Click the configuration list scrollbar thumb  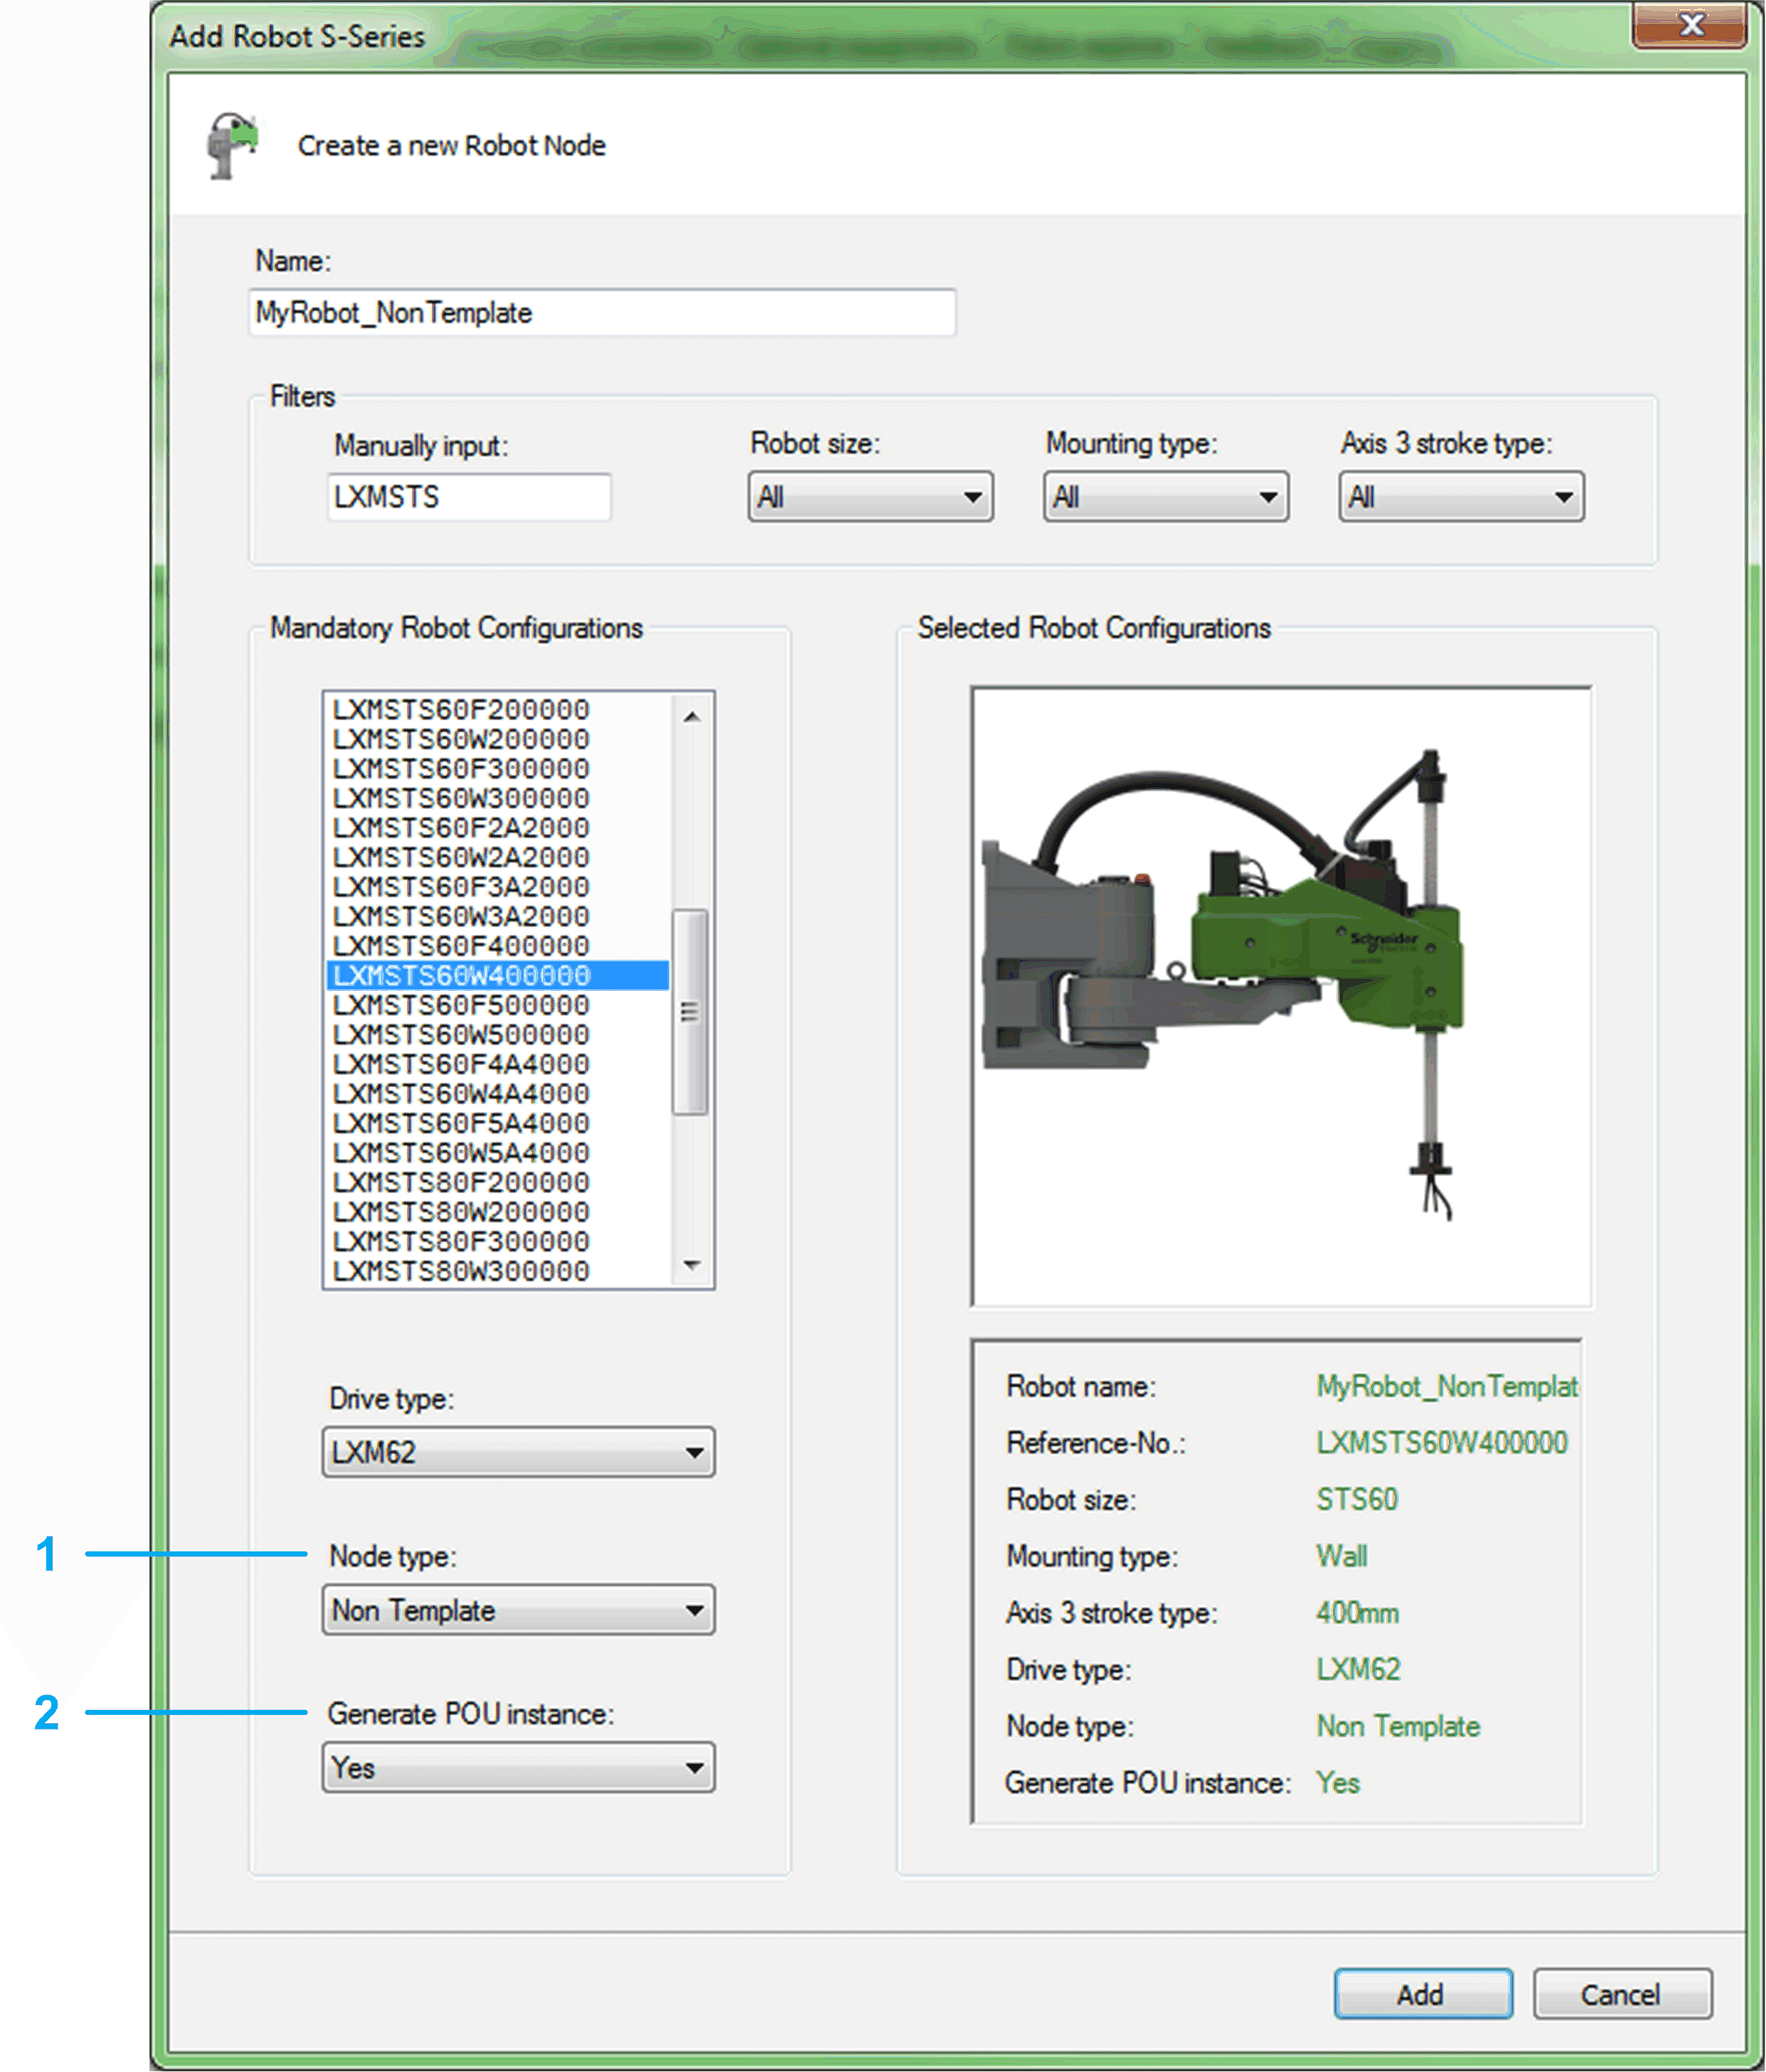(691, 1011)
